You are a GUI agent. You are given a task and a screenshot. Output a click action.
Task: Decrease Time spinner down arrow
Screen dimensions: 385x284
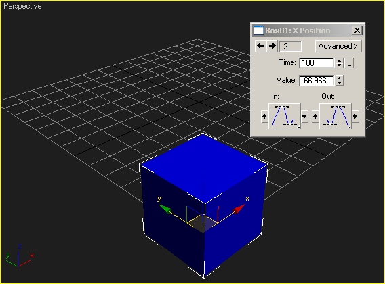coord(340,66)
